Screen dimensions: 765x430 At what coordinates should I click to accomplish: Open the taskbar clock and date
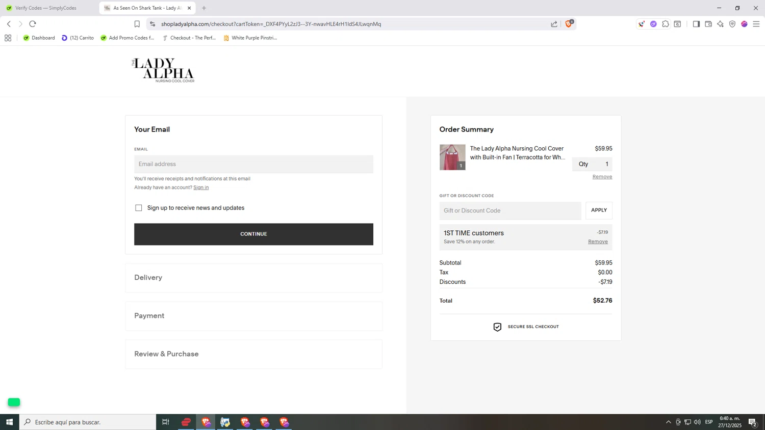point(730,422)
